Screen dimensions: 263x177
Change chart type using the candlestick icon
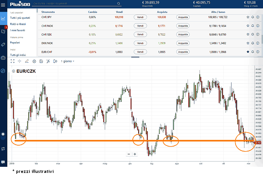click(55, 61)
